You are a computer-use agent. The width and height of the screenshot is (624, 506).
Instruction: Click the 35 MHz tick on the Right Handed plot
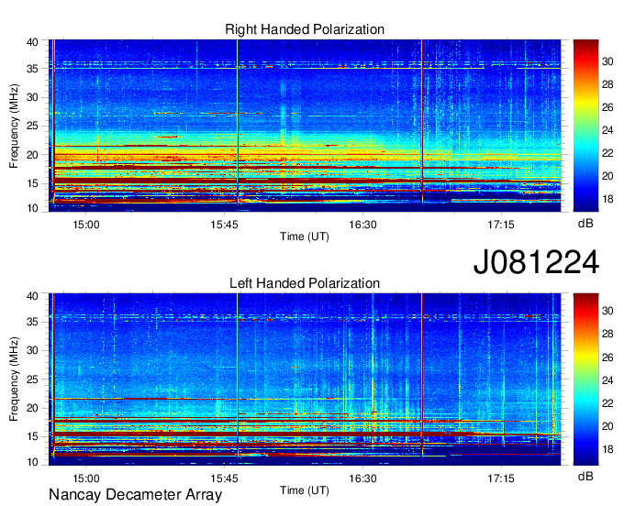(32, 69)
